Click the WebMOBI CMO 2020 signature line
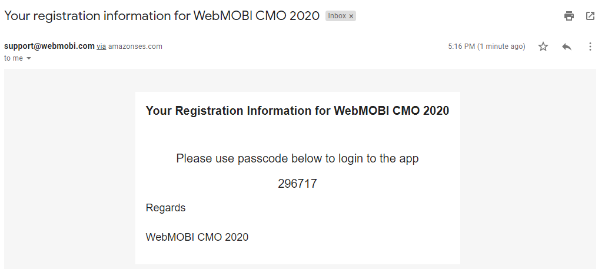The height and width of the screenshot is (269, 605). coord(197,237)
